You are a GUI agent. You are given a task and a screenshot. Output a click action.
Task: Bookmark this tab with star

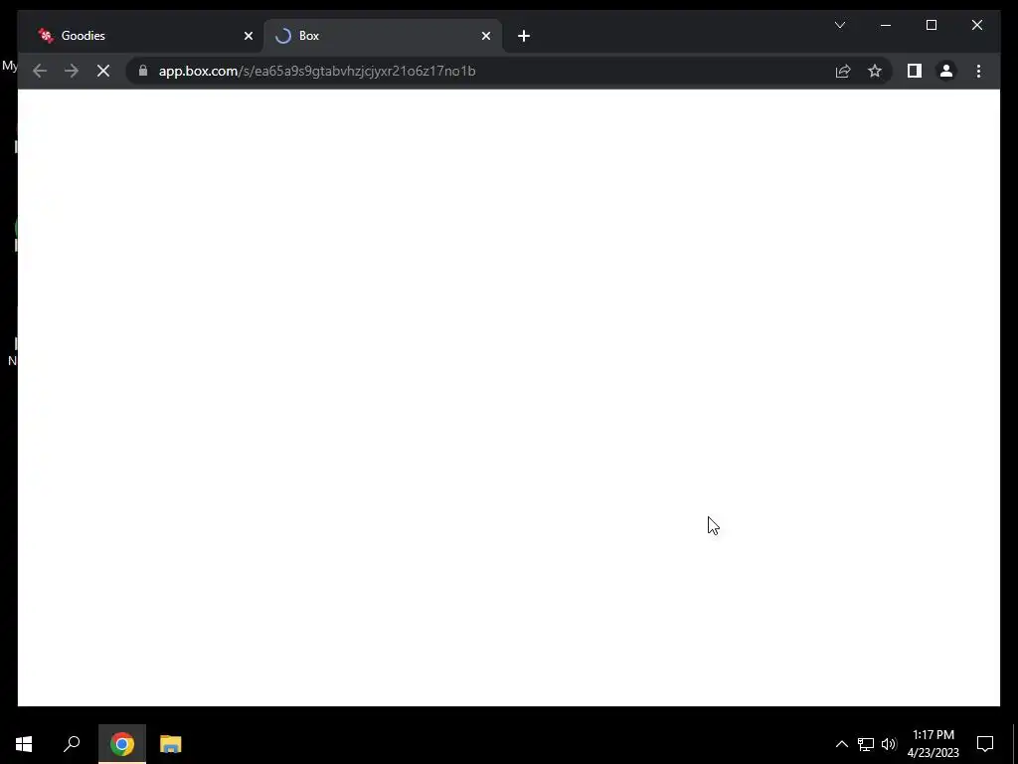pos(875,71)
